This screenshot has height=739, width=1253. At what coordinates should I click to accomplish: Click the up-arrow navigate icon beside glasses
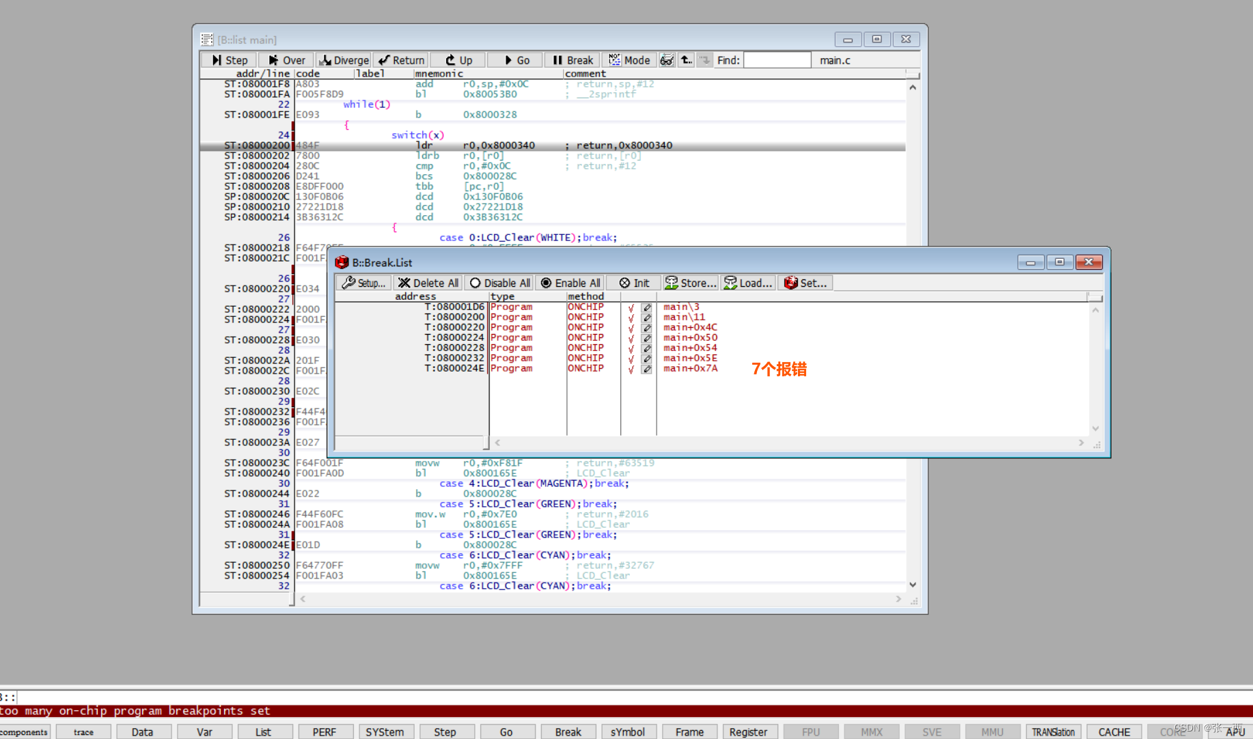click(686, 60)
